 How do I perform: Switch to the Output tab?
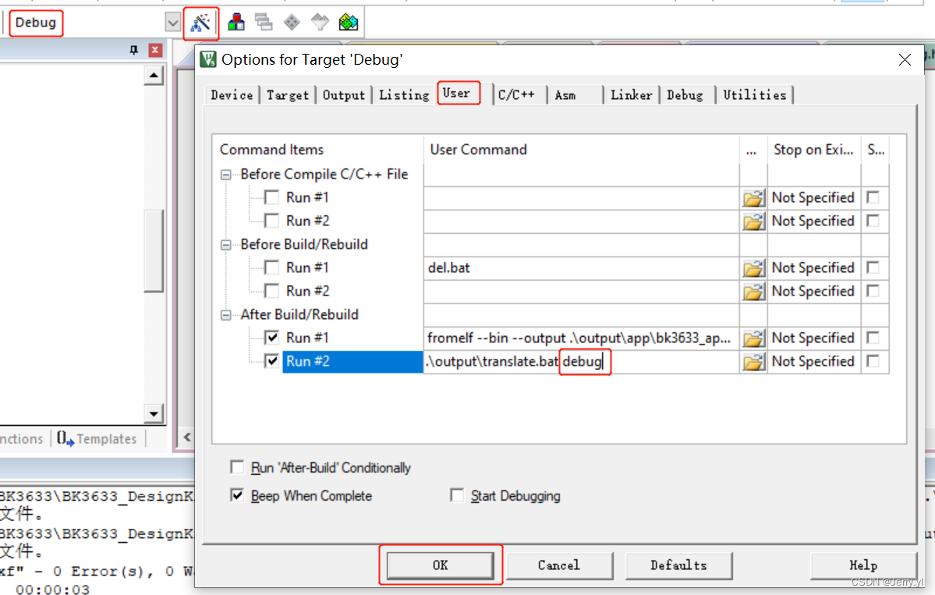pyautogui.click(x=343, y=95)
